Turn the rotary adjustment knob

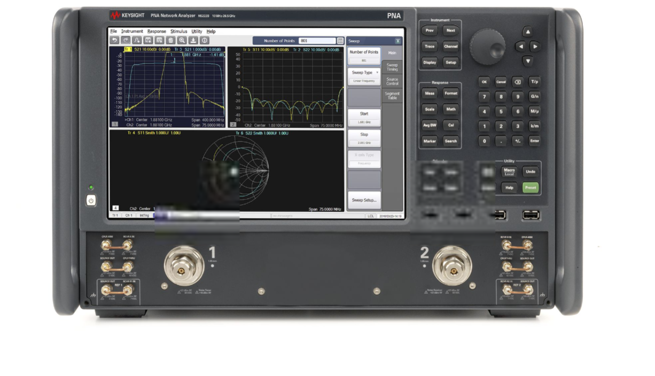tap(487, 48)
